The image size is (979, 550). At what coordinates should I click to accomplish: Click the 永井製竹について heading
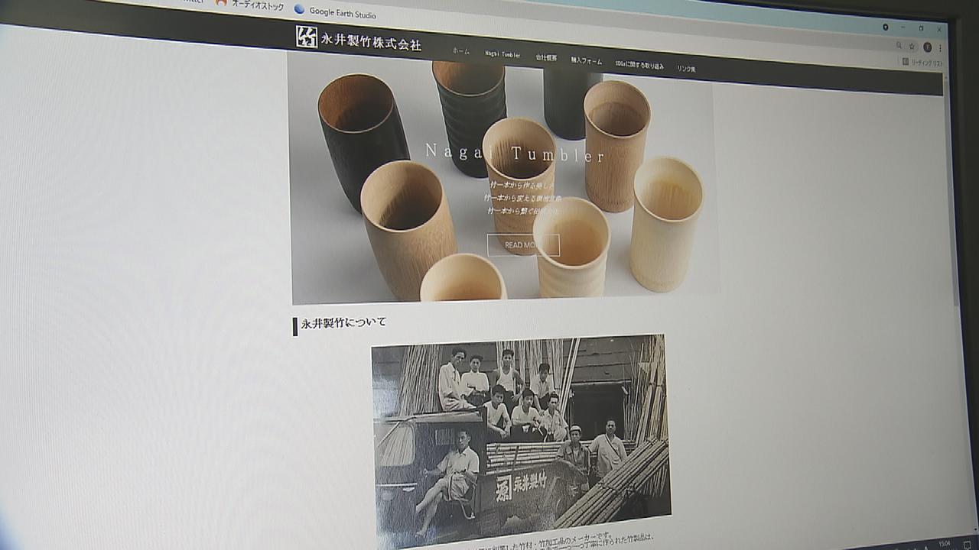343,323
